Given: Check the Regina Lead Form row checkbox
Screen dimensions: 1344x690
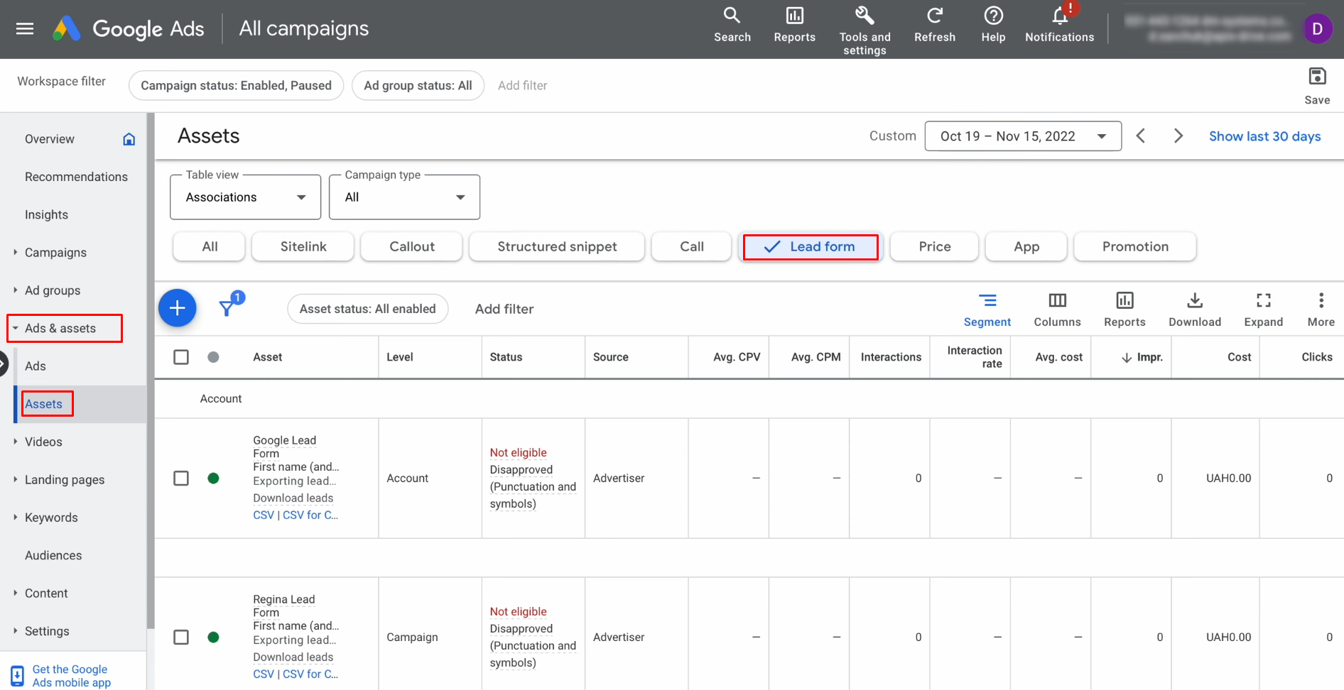Looking at the screenshot, I should tap(181, 637).
